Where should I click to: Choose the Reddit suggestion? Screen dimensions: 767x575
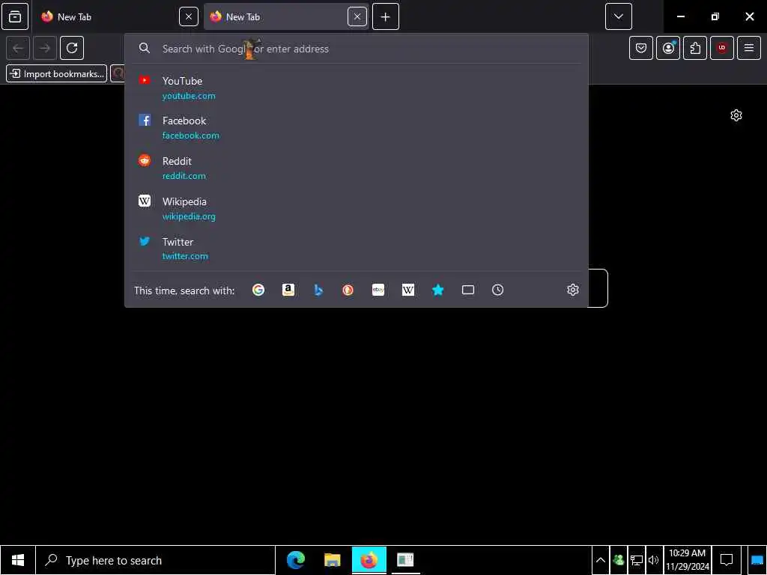[x=356, y=168]
